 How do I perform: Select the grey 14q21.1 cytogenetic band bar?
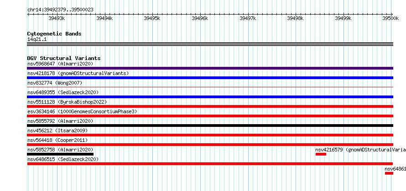[x=210, y=44]
